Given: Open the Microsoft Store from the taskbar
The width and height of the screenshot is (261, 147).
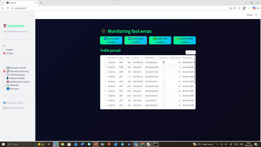Looking at the screenshot, I should 69,144.
